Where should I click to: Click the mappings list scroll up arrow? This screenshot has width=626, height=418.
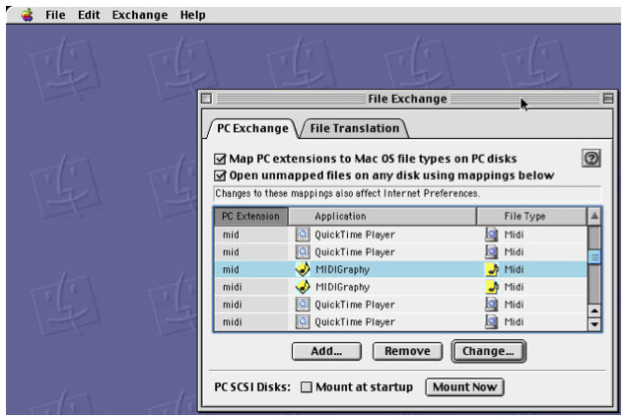pos(594,311)
